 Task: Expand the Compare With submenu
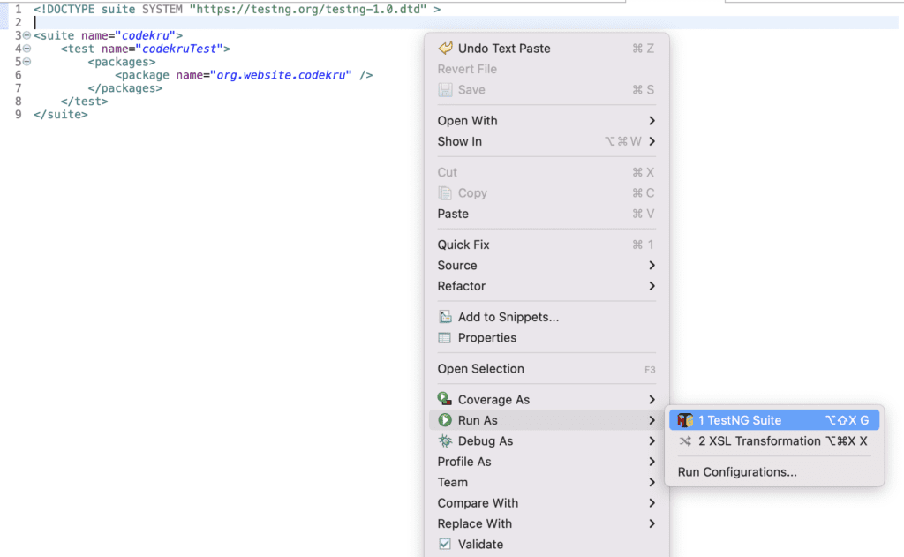click(477, 502)
